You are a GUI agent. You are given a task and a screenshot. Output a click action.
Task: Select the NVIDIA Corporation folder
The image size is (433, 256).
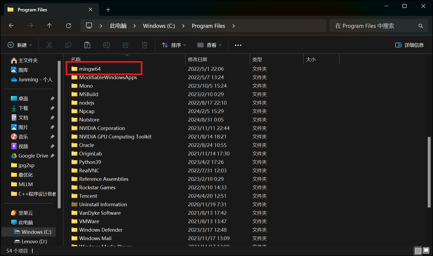(102, 128)
